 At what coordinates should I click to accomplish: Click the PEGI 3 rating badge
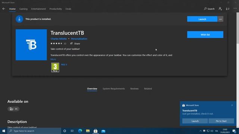(x=55, y=67)
